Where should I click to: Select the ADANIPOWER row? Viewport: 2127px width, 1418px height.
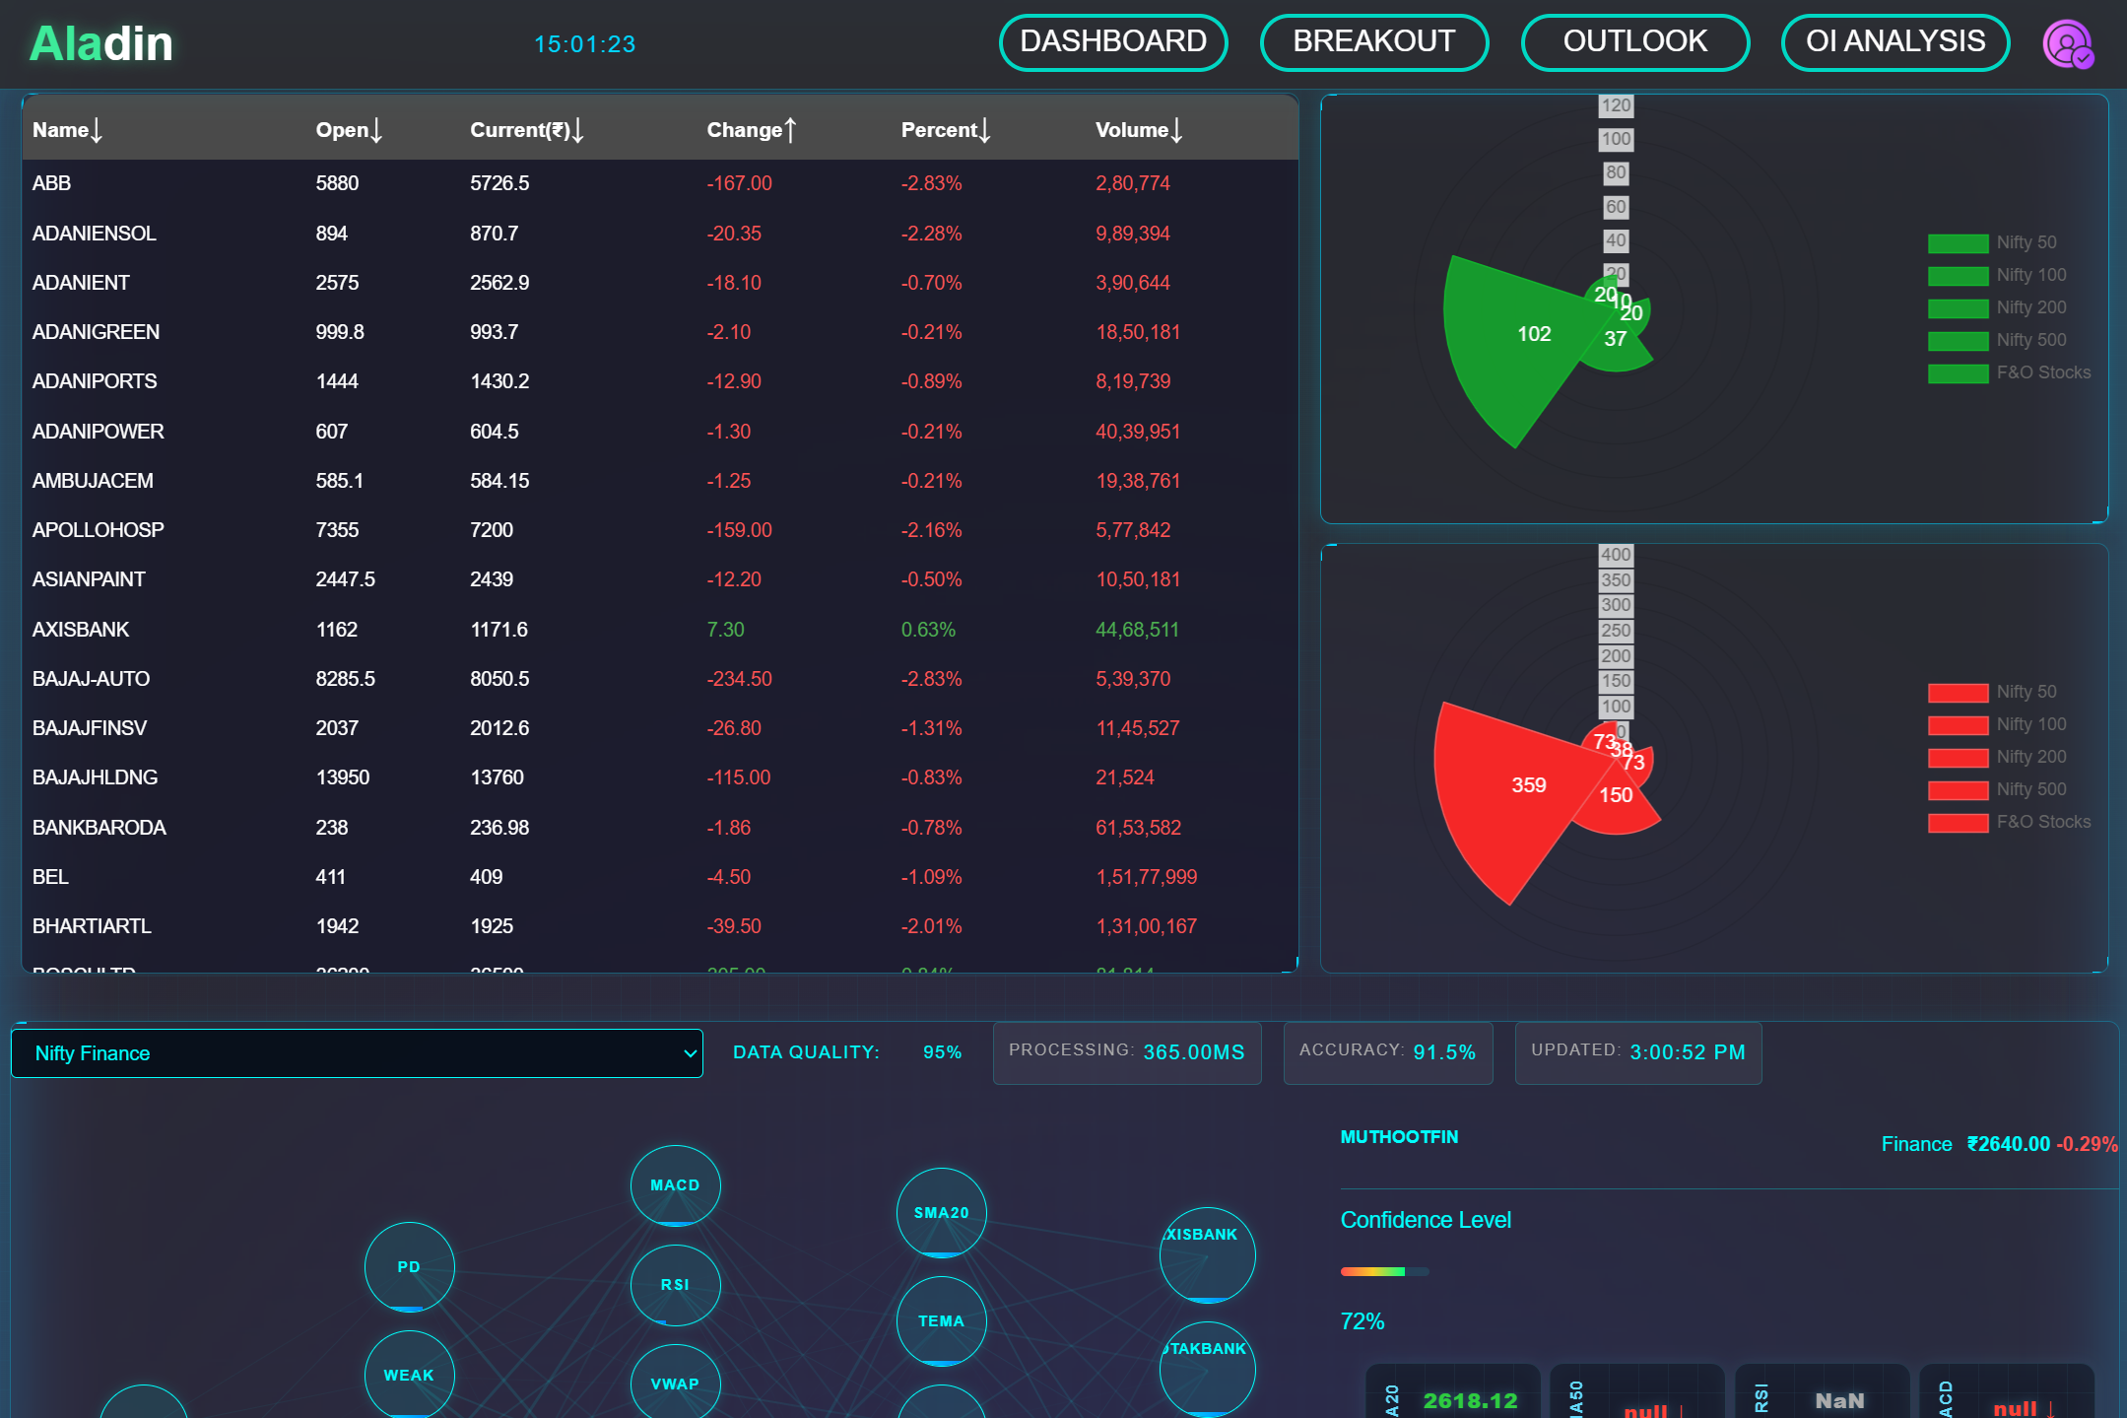(660, 432)
